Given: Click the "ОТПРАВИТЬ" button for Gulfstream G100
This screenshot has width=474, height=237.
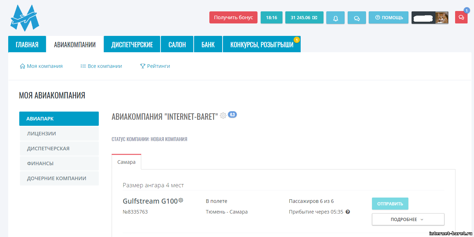Looking at the screenshot, I should coord(390,204).
